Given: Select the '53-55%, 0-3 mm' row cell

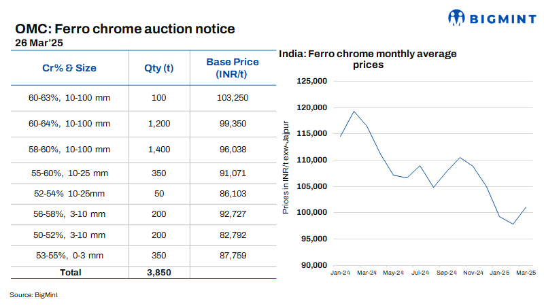Looking at the screenshot, I should click(69, 256).
